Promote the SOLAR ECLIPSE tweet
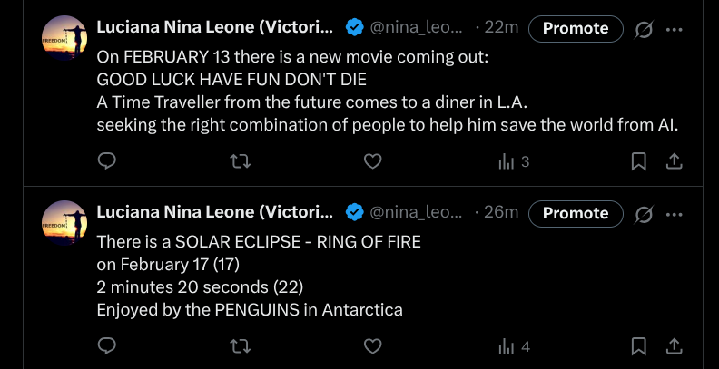Screen dimensions: 719x369 coord(576,213)
